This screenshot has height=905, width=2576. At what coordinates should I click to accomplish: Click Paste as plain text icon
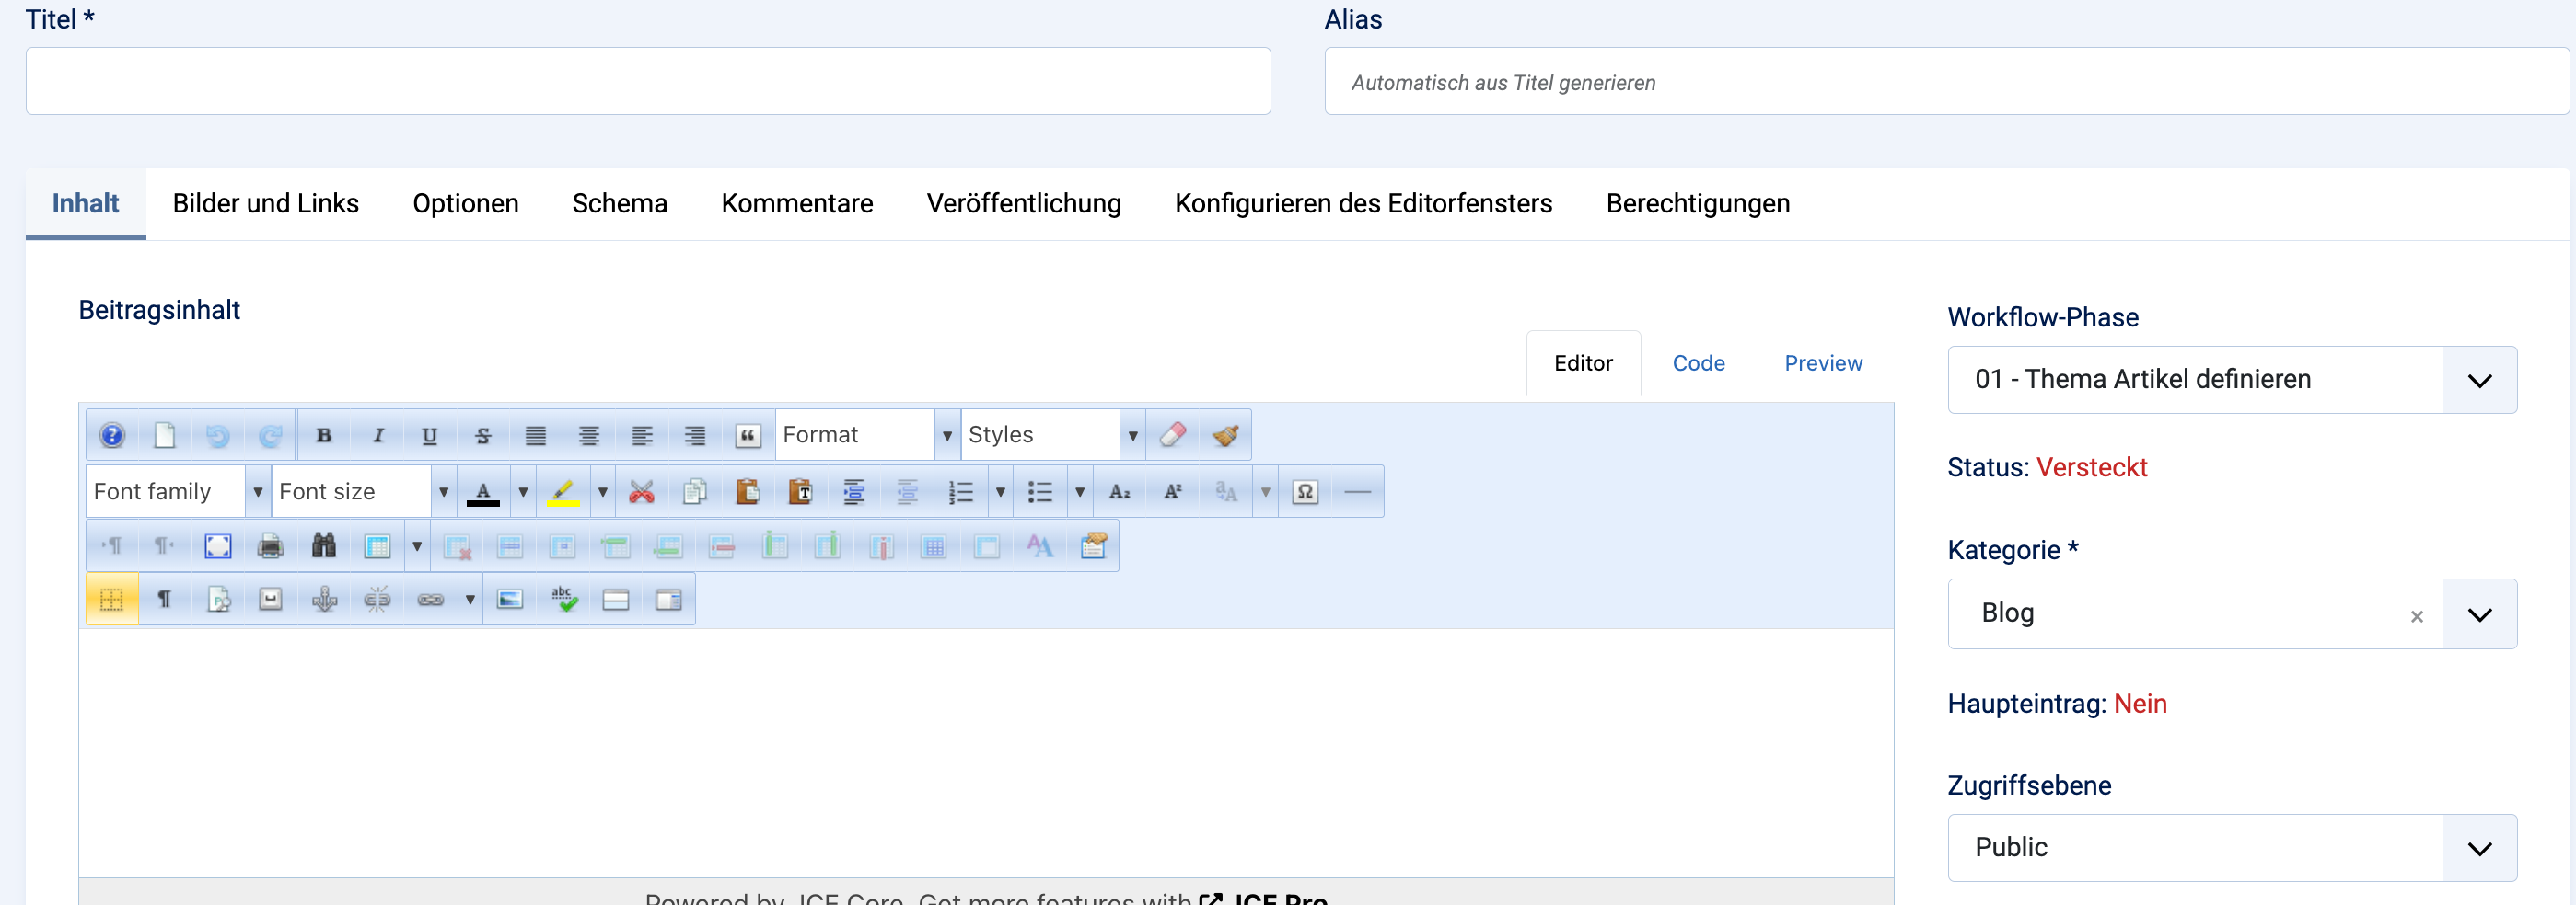(x=801, y=491)
